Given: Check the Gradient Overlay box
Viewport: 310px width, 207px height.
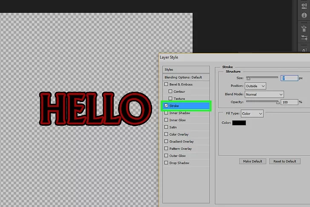Looking at the screenshot, I should coord(166,141).
